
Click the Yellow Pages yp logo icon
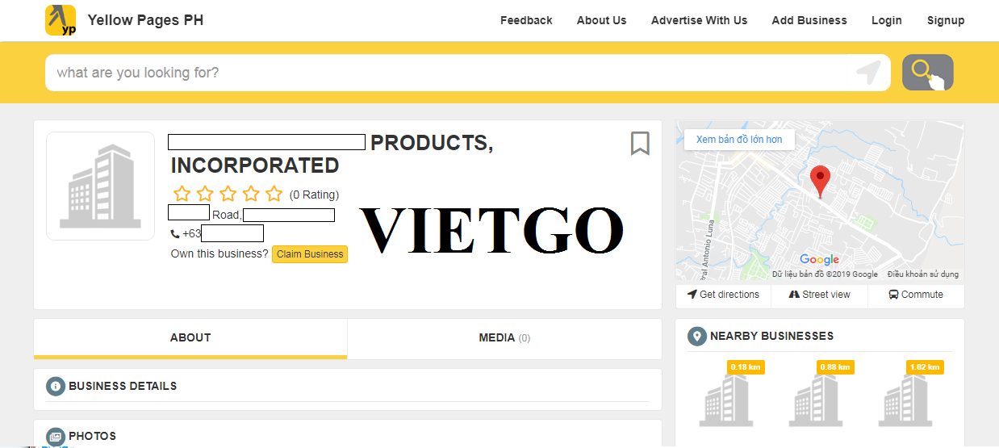[x=61, y=20]
